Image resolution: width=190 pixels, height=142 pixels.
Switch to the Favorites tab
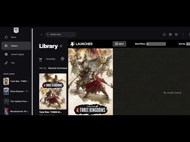pyautogui.click(x=51, y=59)
